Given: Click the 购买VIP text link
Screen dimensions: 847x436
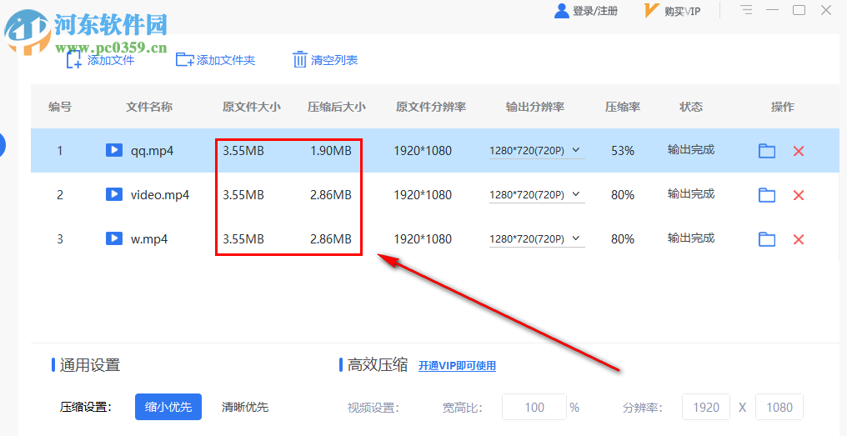Looking at the screenshot, I should coord(682,12).
